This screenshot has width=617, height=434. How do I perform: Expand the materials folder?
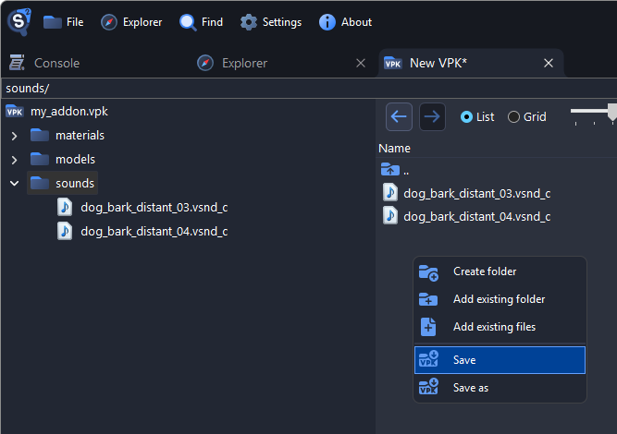click(14, 136)
